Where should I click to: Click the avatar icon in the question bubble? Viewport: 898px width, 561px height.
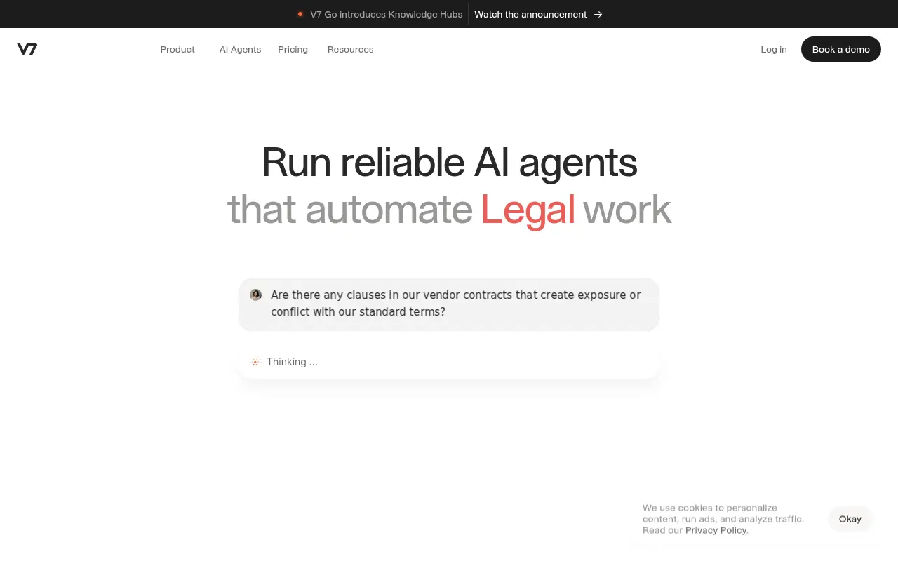point(255,295)
